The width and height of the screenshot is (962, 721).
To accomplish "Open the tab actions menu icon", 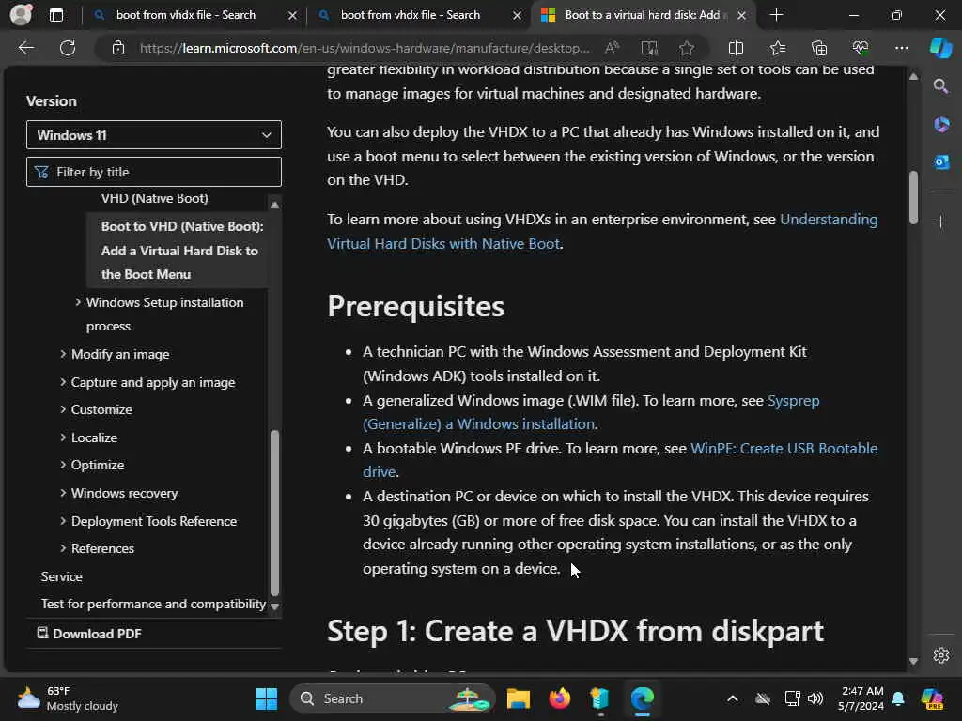I will pos(55,15).
